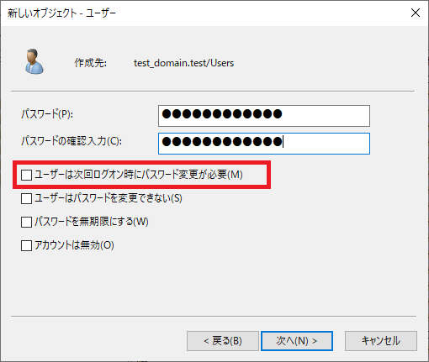The image size is (429, 362).
Task: Click the red-highlighted パスワード変更が必要(M) label
Action: pos(139,175)
